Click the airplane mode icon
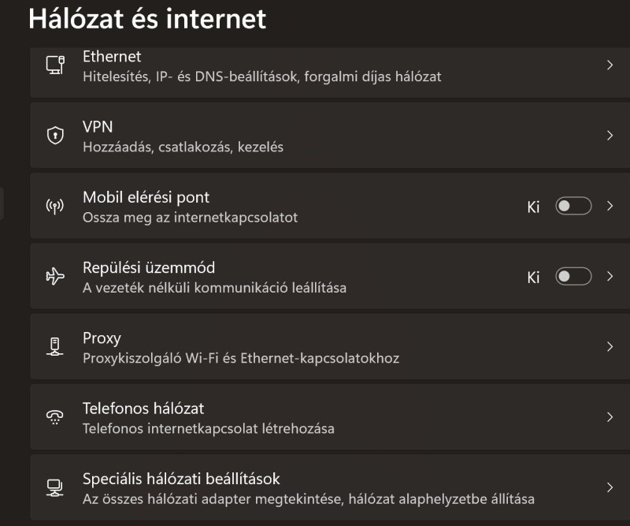The height and width of the screenshot is (526, 630). (x=54, y=277)
